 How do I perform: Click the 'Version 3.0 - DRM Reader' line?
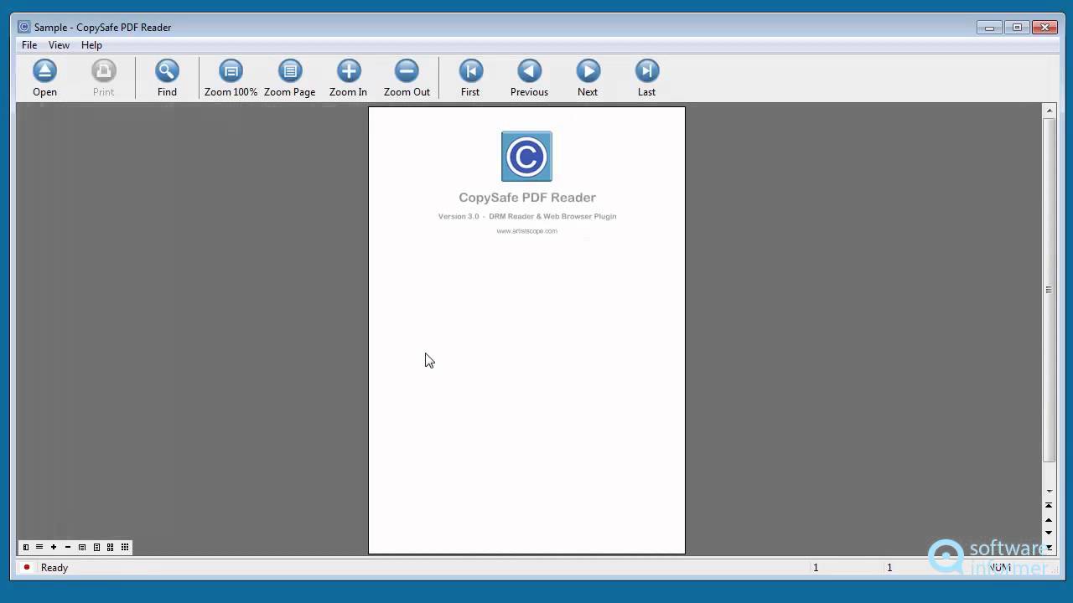point(527,216)
